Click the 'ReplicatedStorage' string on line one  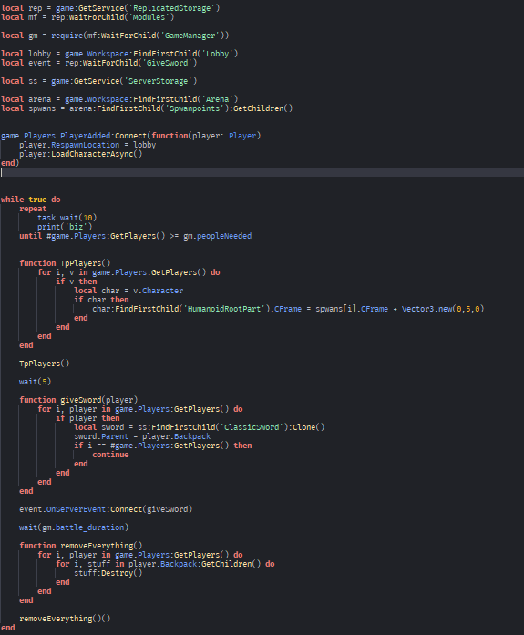coord(172,8)
